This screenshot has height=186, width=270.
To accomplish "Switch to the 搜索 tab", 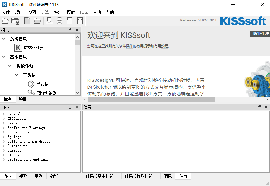I will click(x=23, y=176).
